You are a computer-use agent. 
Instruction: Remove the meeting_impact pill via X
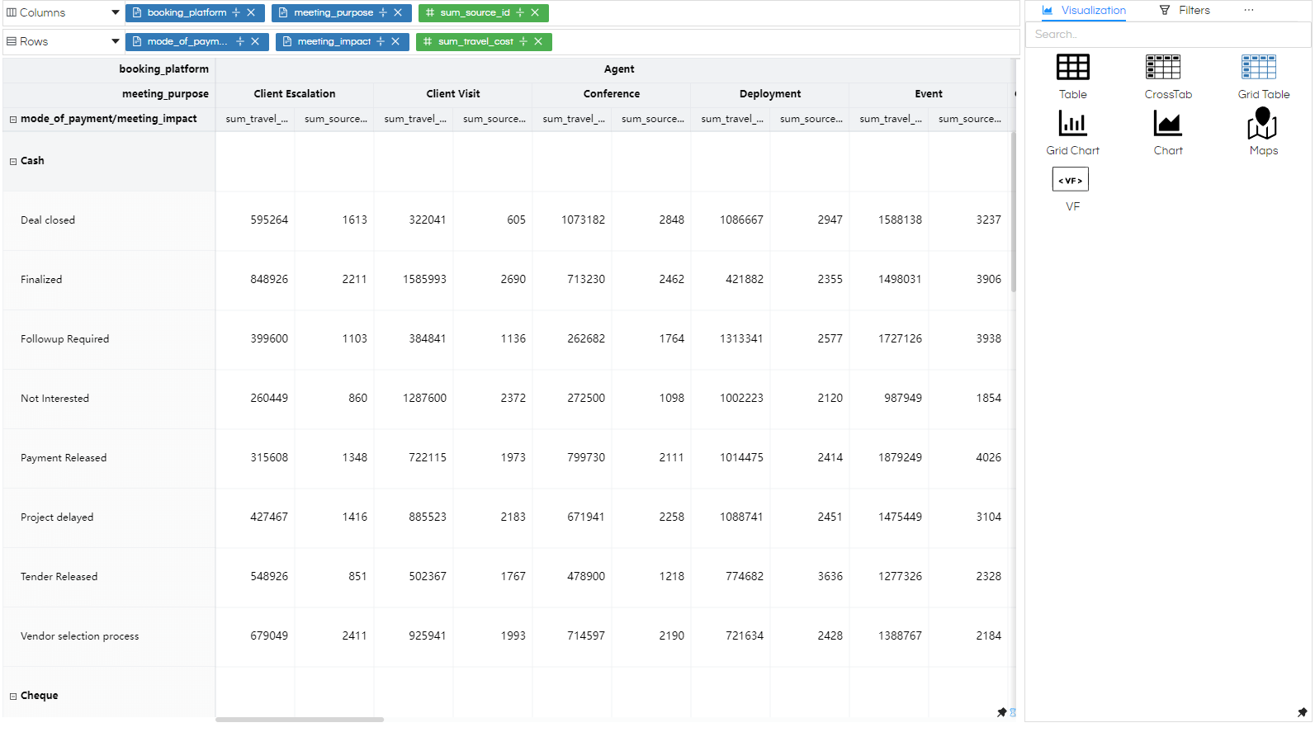click(x=395, y=41)
